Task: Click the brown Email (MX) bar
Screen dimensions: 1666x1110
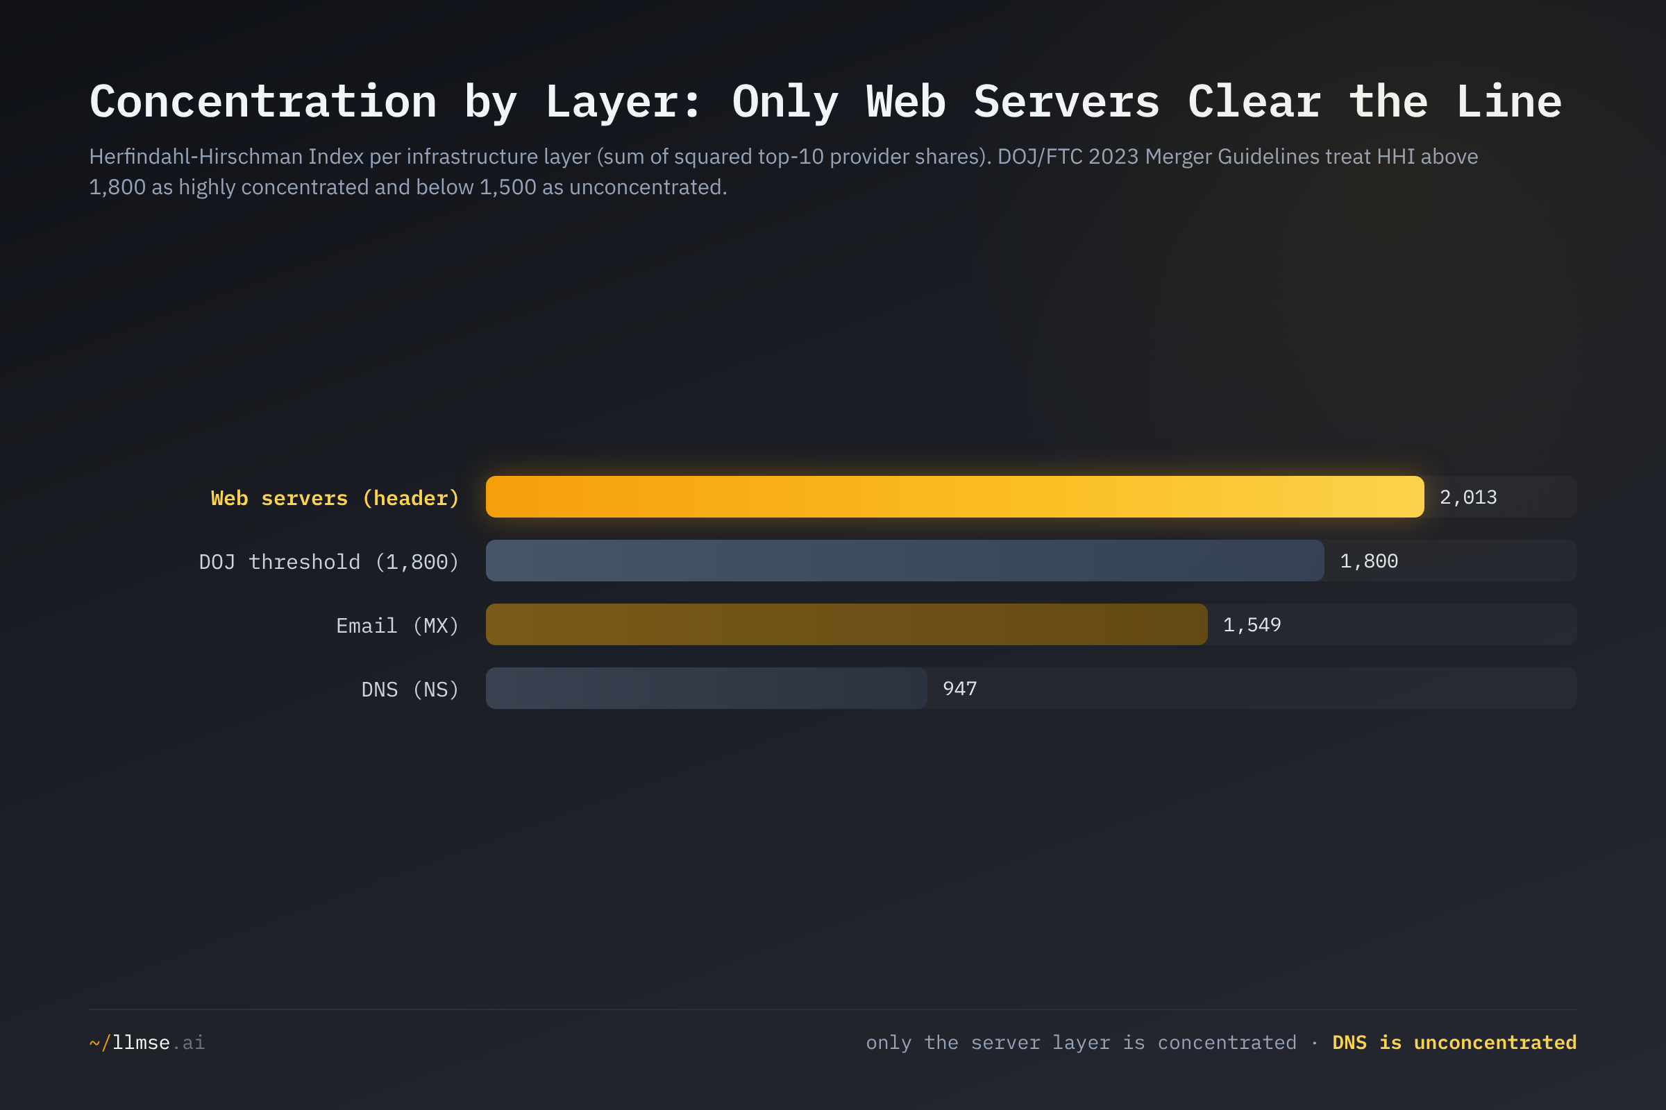Action: click(846, 624)
